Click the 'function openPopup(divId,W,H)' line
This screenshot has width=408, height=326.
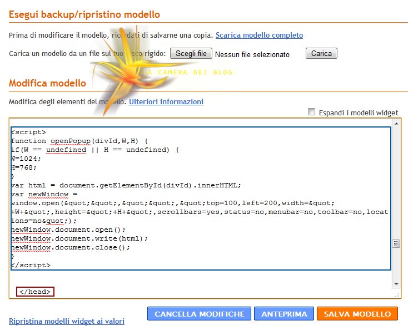point(79,141)
